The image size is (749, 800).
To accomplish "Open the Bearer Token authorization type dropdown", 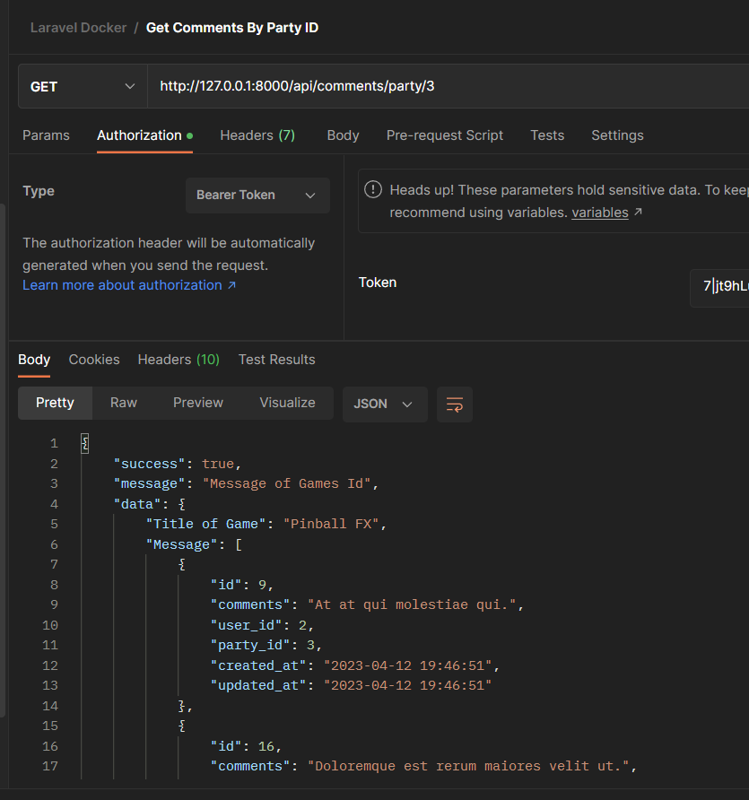I will 257,195.
